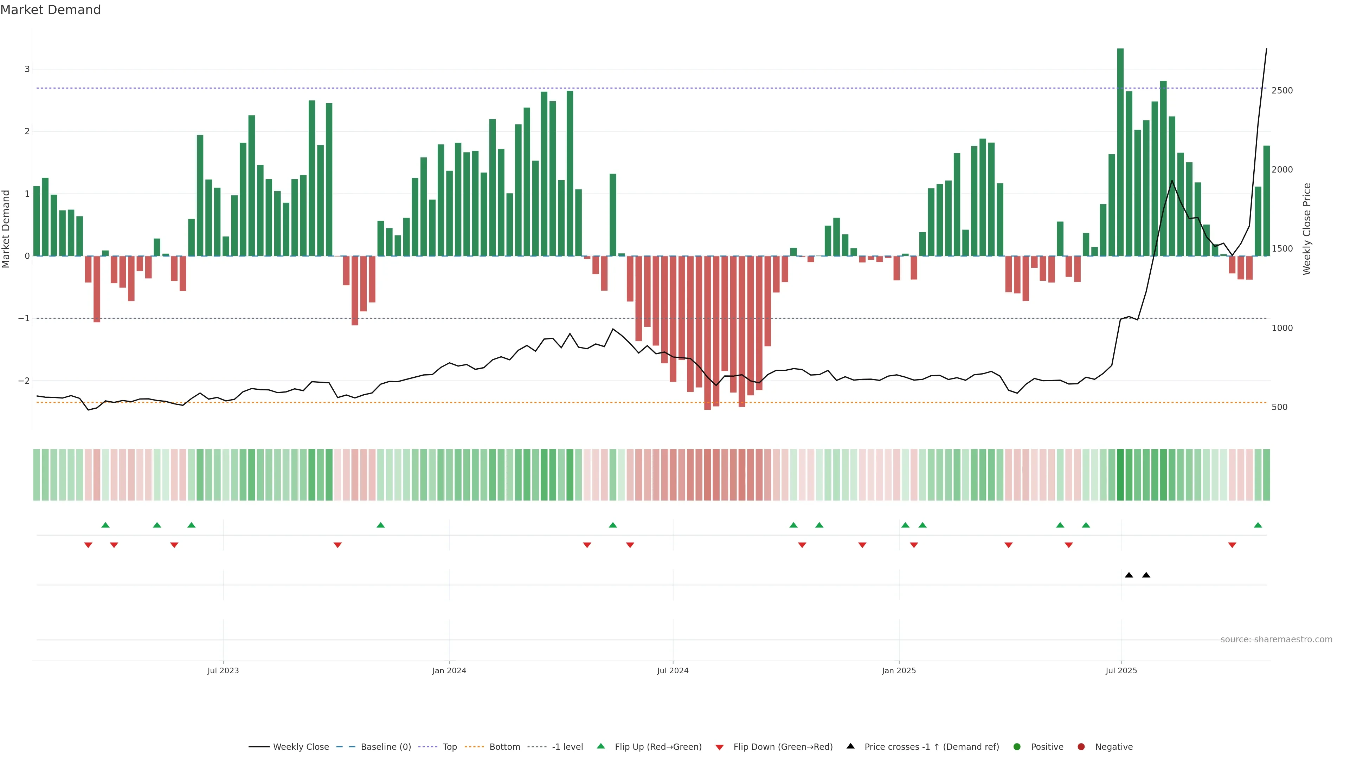The image size is (1350, 759).
Task: Click the first black price-cross triangle marker
Action: [1129, 575]
